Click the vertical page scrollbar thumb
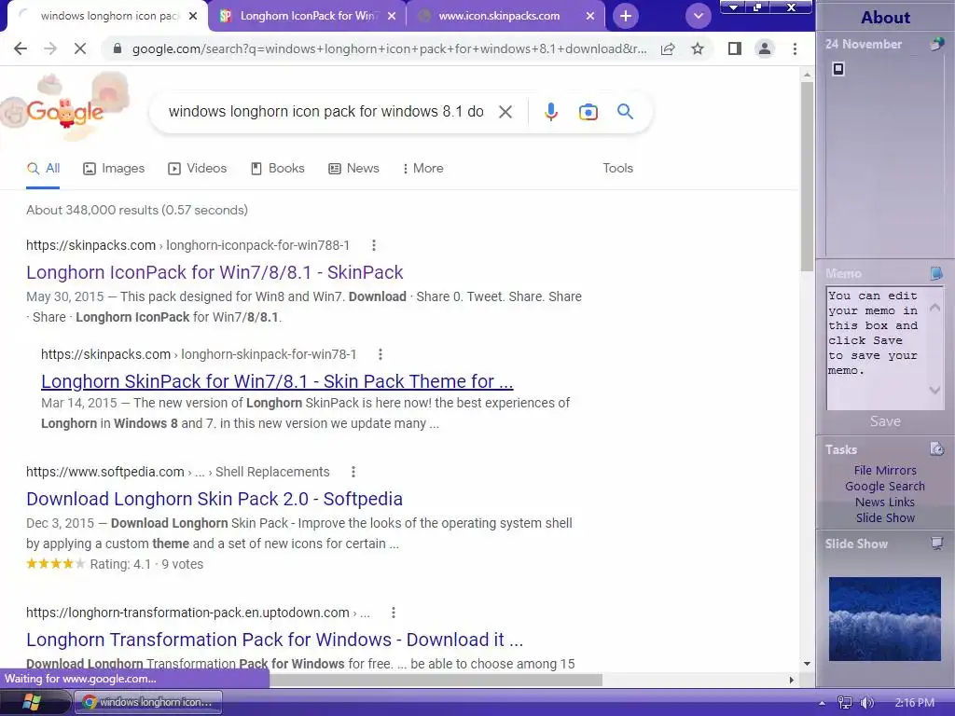 click(807, 176)
